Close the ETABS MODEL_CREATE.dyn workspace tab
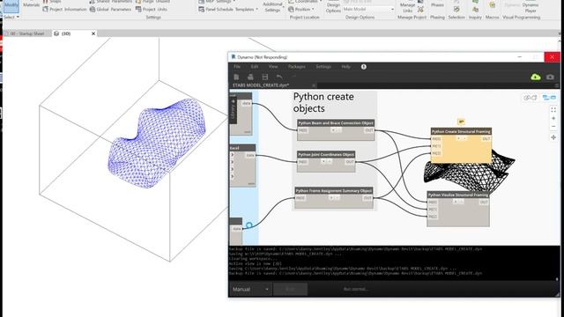This screenshot has width=564, height=317. coord(314,85)
